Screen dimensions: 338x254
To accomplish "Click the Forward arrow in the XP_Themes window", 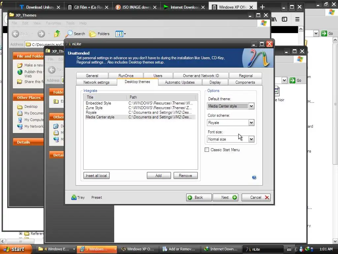I will click(41, 34).
